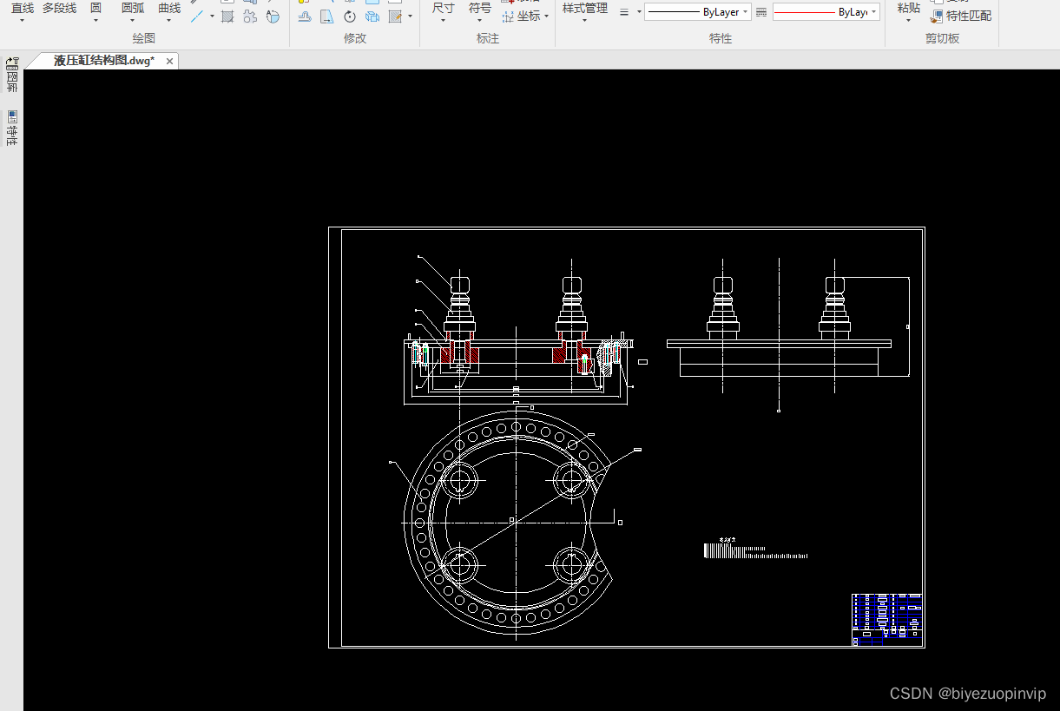
Task: Click the 标注 group label
Action: [x=488, y=38]
